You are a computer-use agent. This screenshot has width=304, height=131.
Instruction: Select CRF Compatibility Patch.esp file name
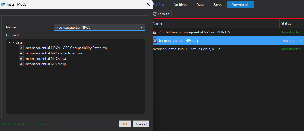(66, 48)
